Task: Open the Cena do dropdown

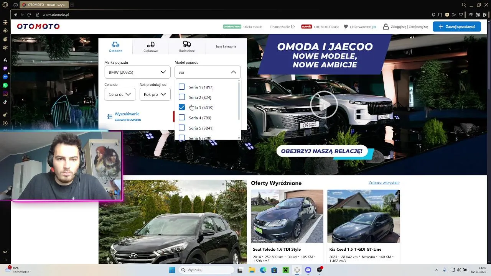Action: [x=120, y=94]
